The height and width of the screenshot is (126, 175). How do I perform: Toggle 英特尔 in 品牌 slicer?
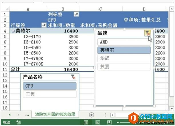tap(124, 50)
